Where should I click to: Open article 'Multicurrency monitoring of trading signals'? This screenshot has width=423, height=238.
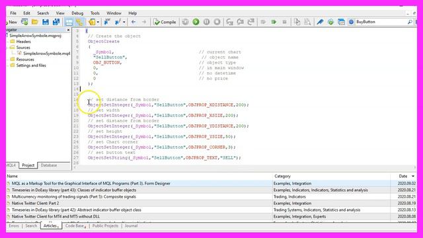tap(73, 197)
